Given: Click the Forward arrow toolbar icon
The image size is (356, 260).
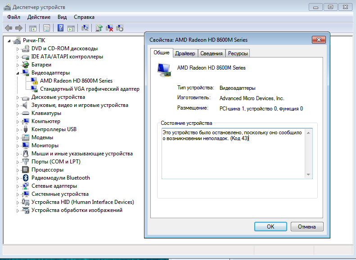Looking at the screenshot, I should (18, 28).
